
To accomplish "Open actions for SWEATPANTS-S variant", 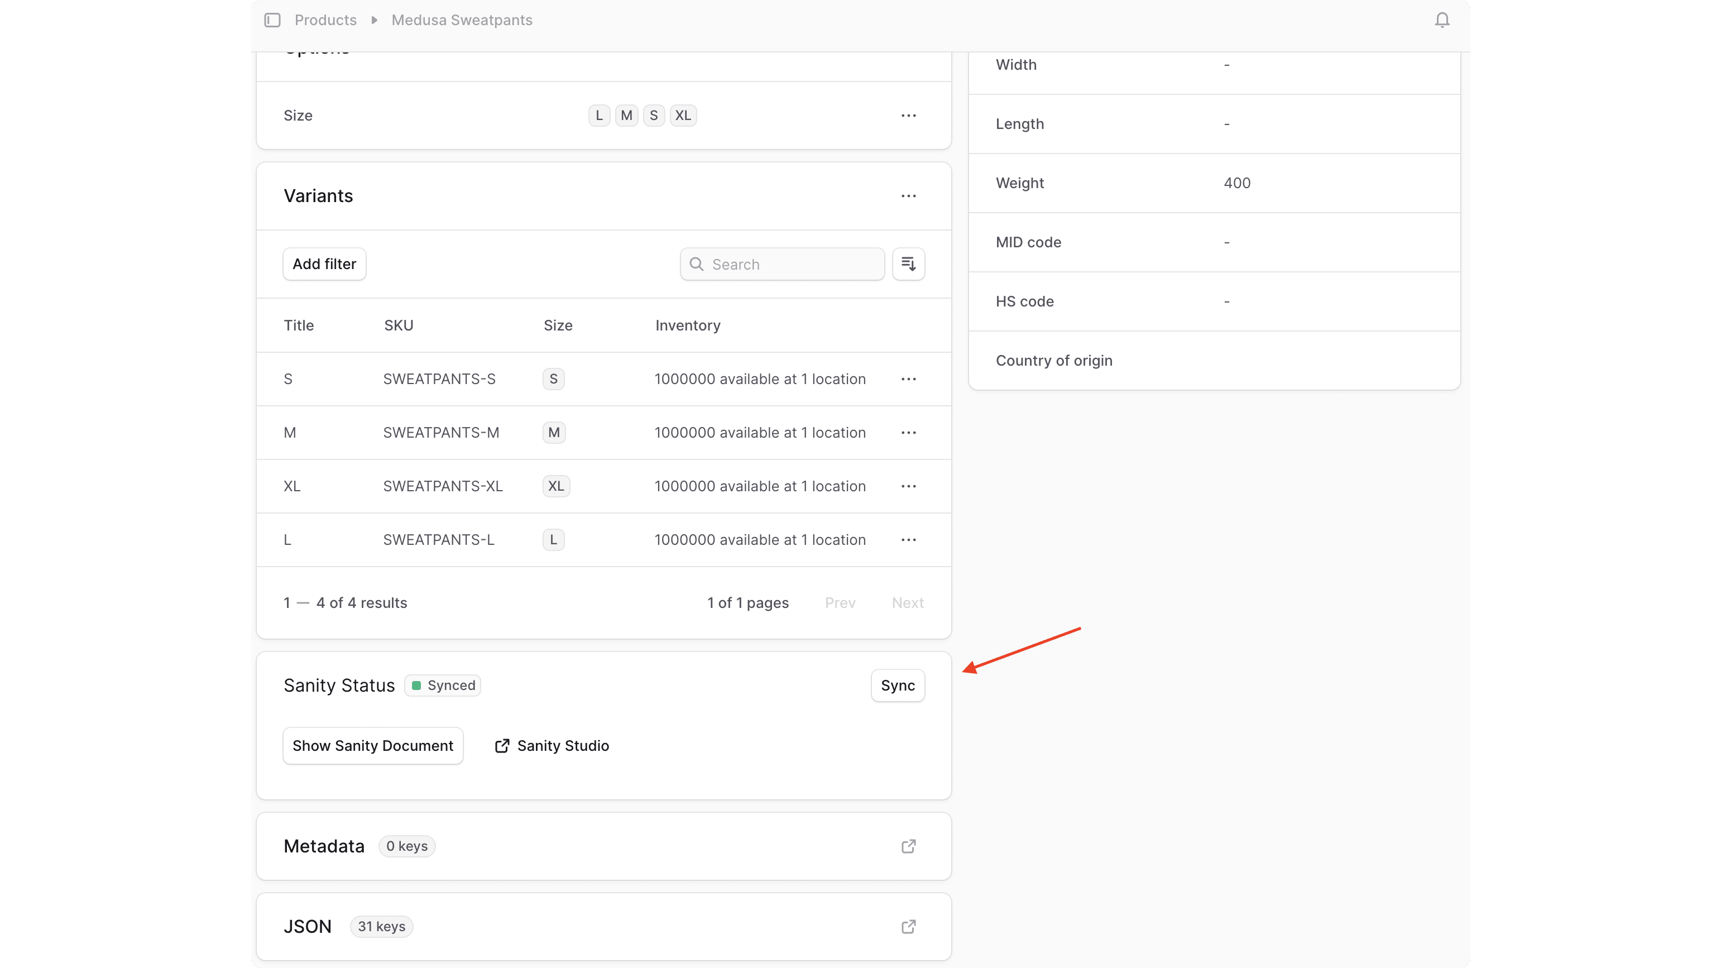I will click(x=909, y=379).
